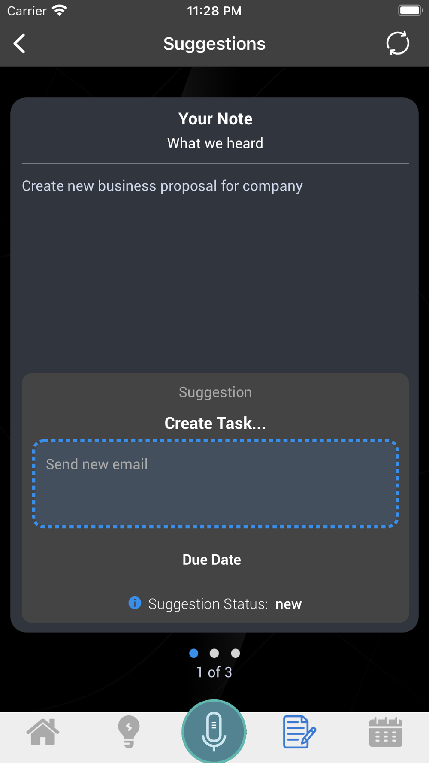This screenshot has height=763, width=429.
Task: Tap the Suggestion section label
Action: coord(215,392)
